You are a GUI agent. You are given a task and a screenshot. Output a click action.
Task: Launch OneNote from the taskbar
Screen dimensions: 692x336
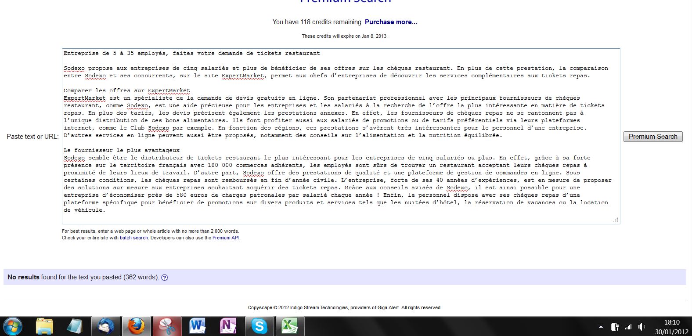pos(228,326)
